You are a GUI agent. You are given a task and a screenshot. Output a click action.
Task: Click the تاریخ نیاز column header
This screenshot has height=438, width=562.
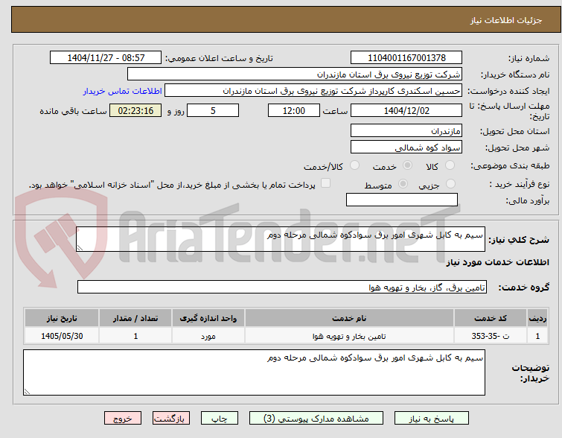(x=62, y=318)
